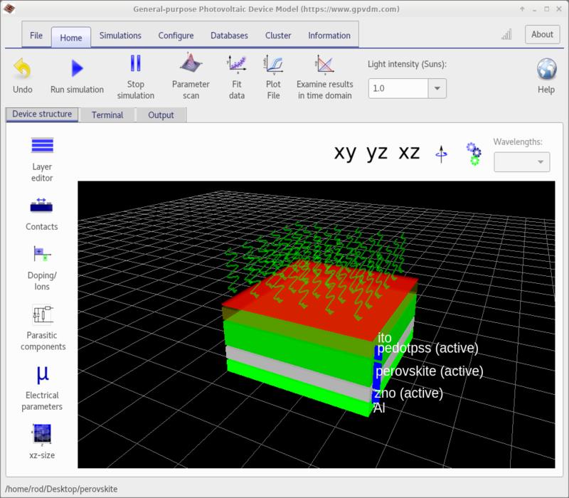Viewport: 569px width, 498px height.
Task: Open the Parameter scan tool
Action: click(191, 64)
